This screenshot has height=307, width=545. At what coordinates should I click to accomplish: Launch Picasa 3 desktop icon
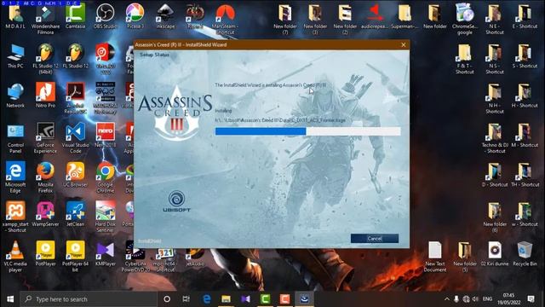coord(135,17)
